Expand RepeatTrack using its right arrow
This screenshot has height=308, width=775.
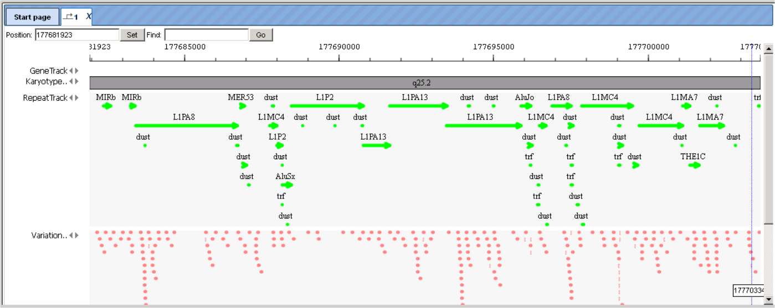pyautogui.click(x=77, y=98)
